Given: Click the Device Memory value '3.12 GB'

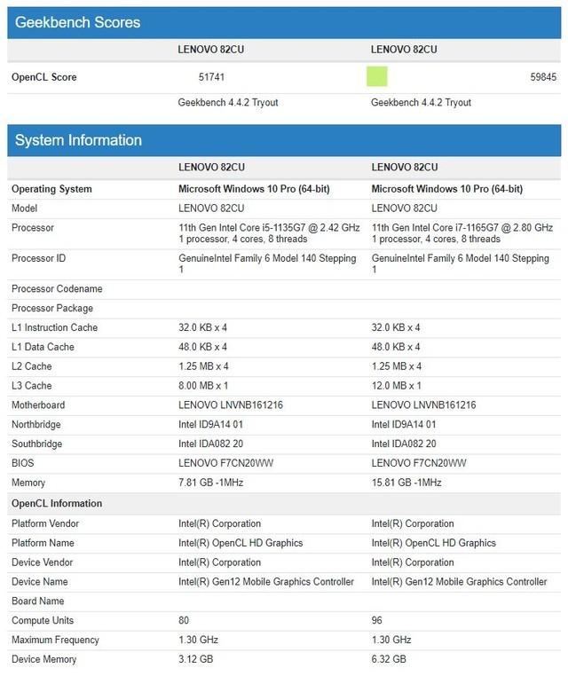Looking at the screenshot, I should [196, 660].
